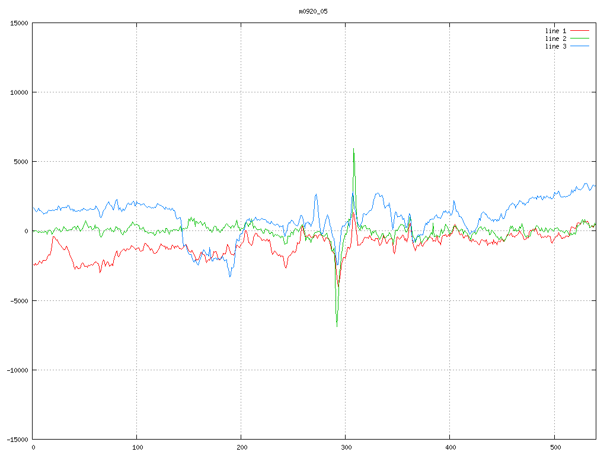Click the green line's highest peak
The width and height of the screenshot is (607, 455).
pos(354,149)
